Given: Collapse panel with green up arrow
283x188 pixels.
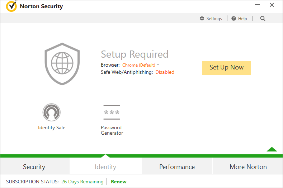Looking at the screenshot, I should click(272, 149).
